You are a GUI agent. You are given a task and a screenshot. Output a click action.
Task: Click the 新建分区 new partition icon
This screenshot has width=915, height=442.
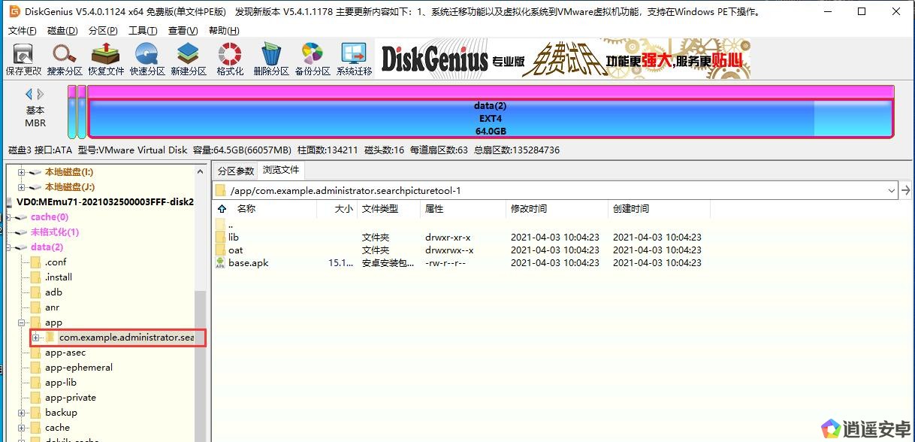coord(188,59)
